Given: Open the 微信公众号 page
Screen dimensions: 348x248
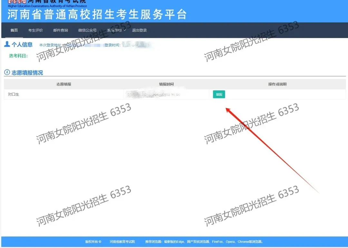Looking at the screenshot, I should 87,30.
